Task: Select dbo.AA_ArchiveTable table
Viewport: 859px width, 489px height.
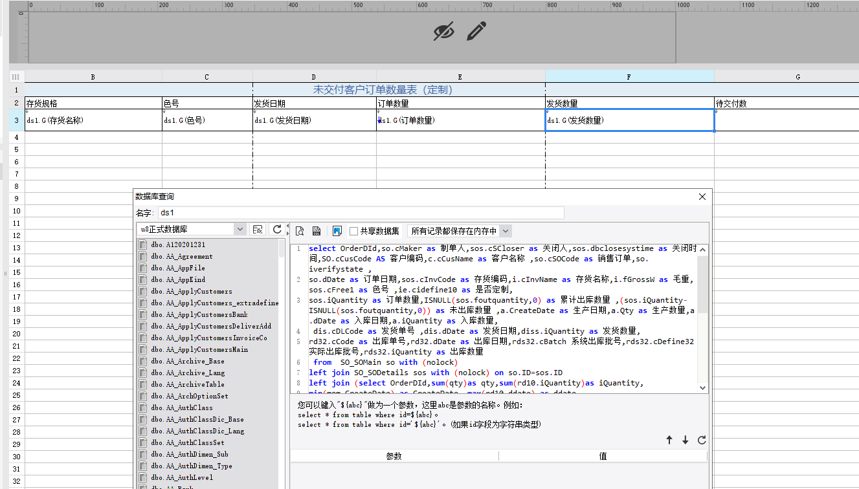Action: click(188, 385)
